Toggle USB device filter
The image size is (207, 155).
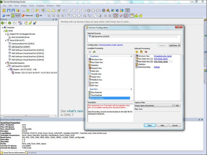pyautogui.click(x=6, y=16)
